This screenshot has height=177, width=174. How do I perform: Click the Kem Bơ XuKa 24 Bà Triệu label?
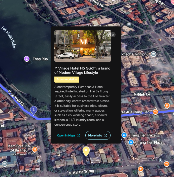19,148
